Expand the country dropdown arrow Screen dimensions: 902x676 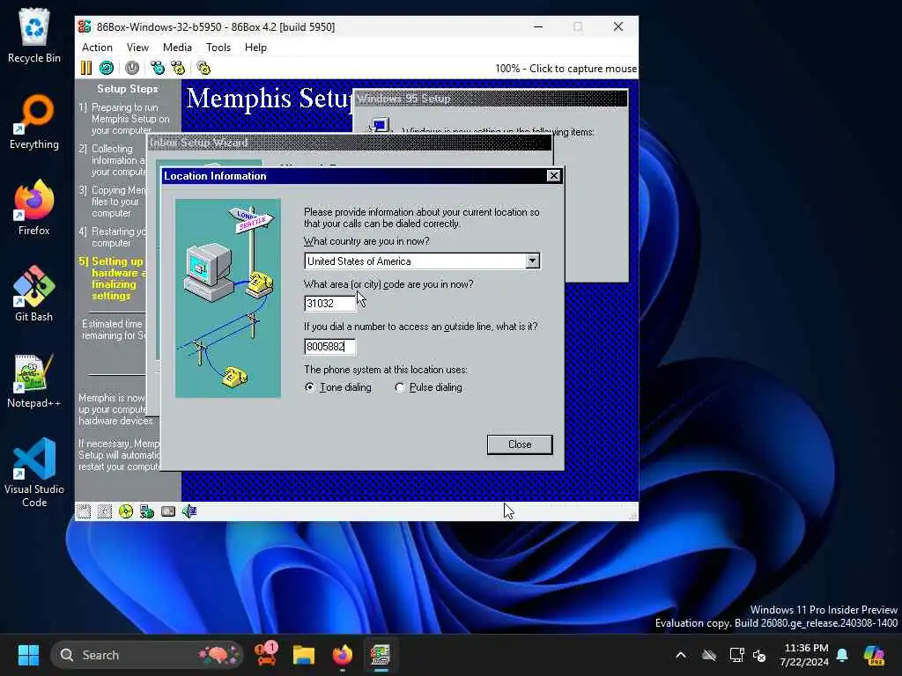point(533,261)
